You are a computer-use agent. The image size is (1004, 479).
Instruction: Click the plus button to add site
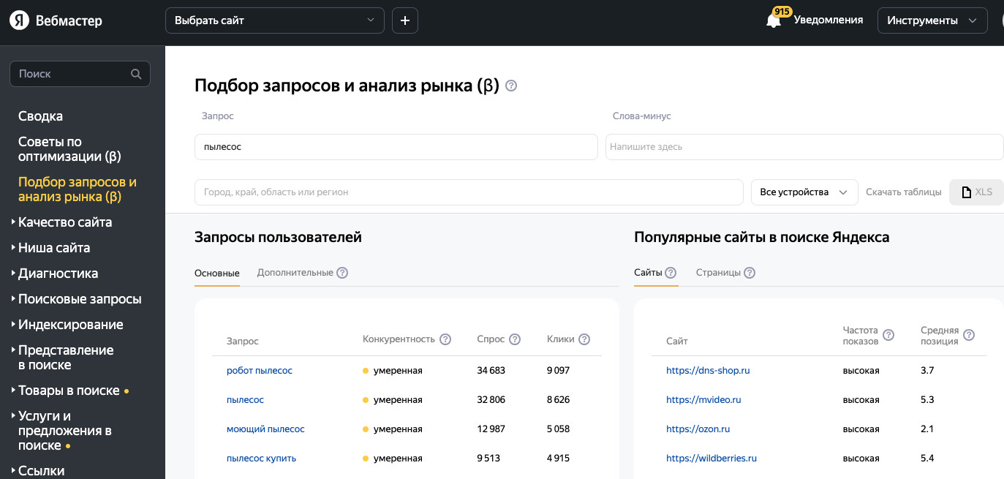(x=405, y=20)
